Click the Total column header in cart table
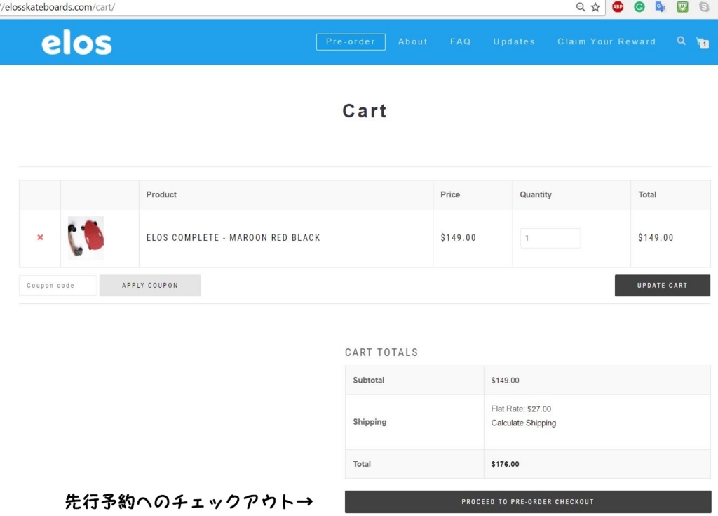The height and width of the screenshot is (516, 718). coord(647,194)
